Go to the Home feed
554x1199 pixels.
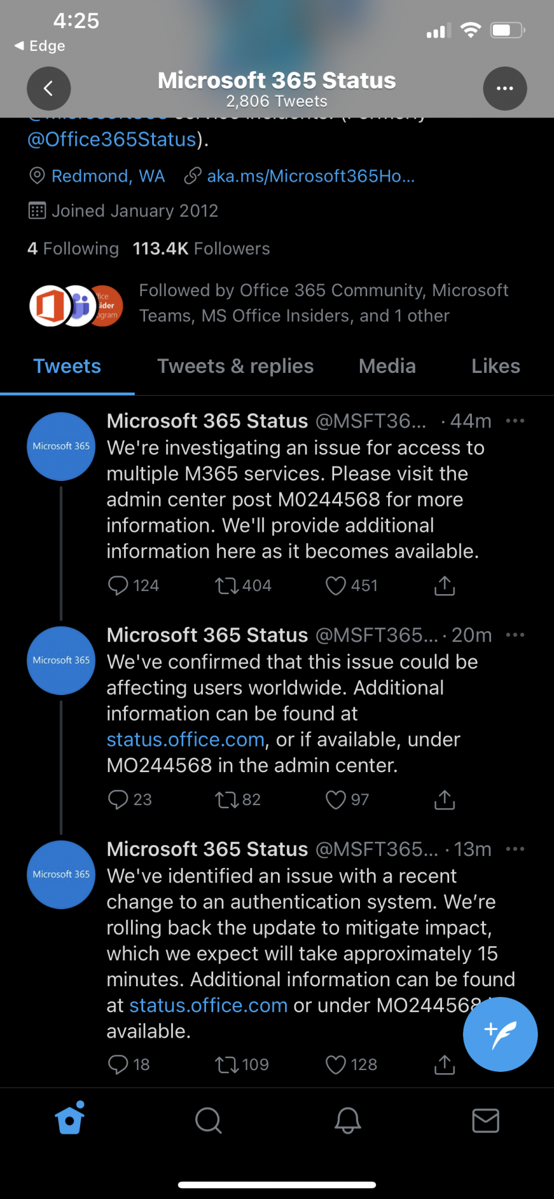(x=69, y=1119)
